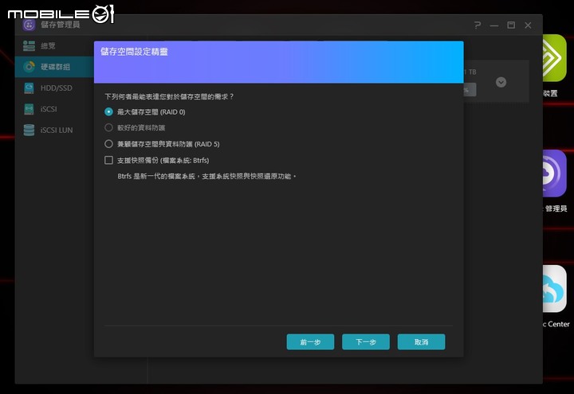This screenshot has height=394, width=574.
Task: Open the green desktop app icon at top right
Action: [554, 58]
